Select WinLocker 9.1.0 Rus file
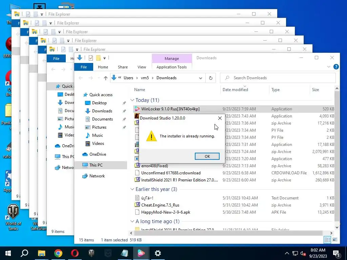The width and height of the screenshot is (347, 260). point(234,109)
